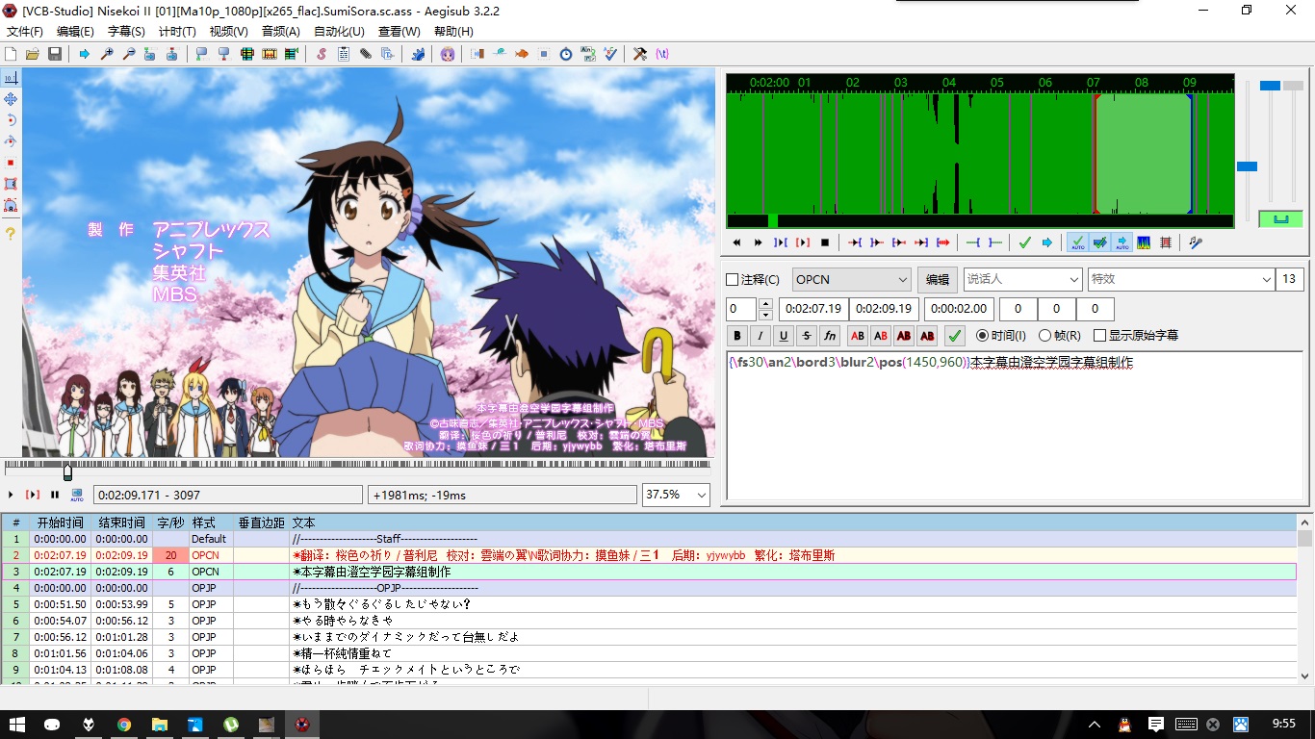Viewport: 1315px width, 739px height.
Task: Check the 注释(C) comment checkbox
Action: 732,280
